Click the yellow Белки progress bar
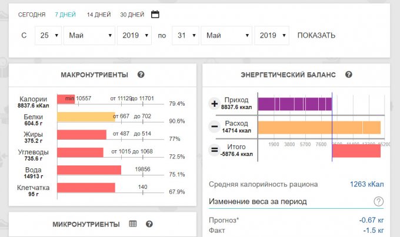 tap(85, 117)
